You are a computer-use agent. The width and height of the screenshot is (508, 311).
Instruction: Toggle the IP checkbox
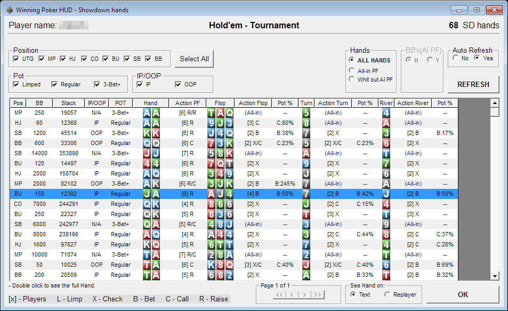140,84
